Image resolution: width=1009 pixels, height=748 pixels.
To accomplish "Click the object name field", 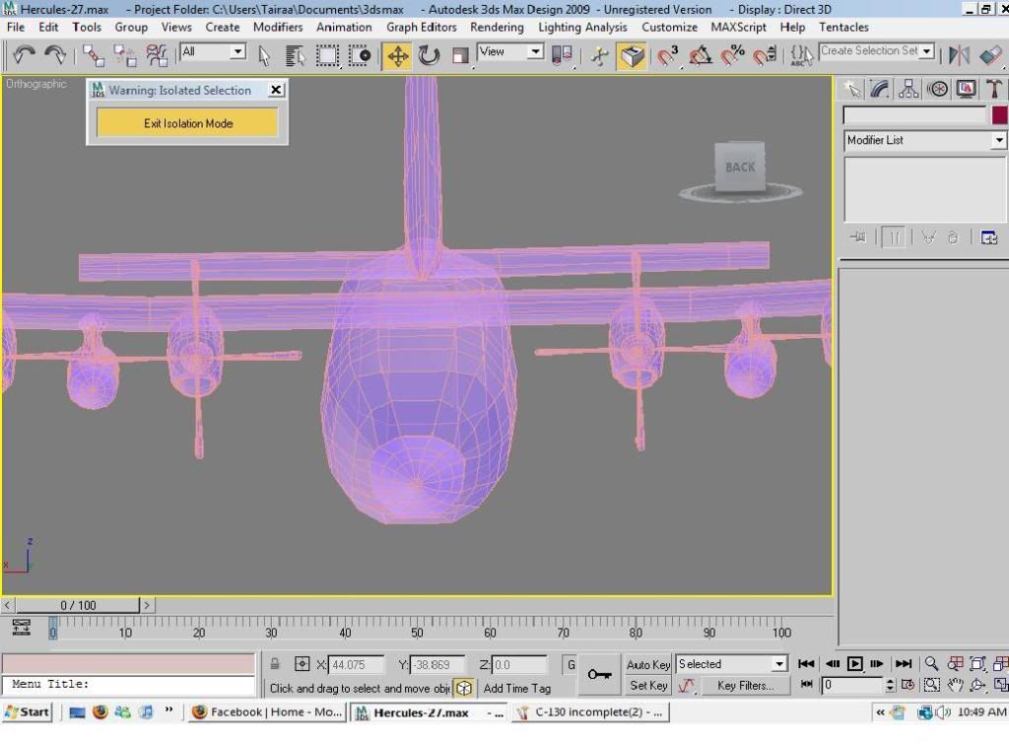I will click(914, 115).
